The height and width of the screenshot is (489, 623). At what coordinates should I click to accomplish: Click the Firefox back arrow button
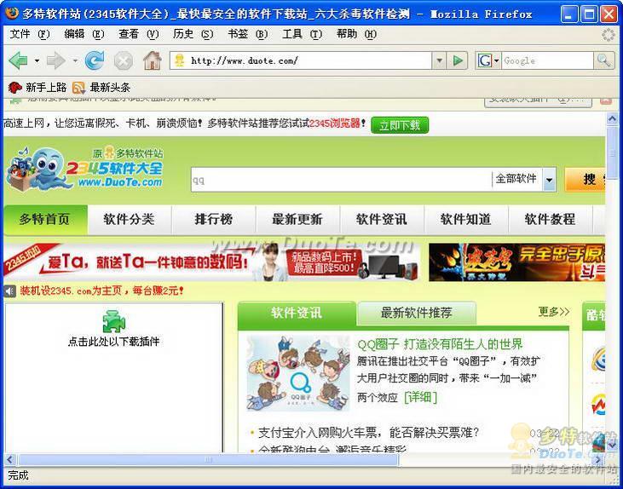[x=18, y=60]
